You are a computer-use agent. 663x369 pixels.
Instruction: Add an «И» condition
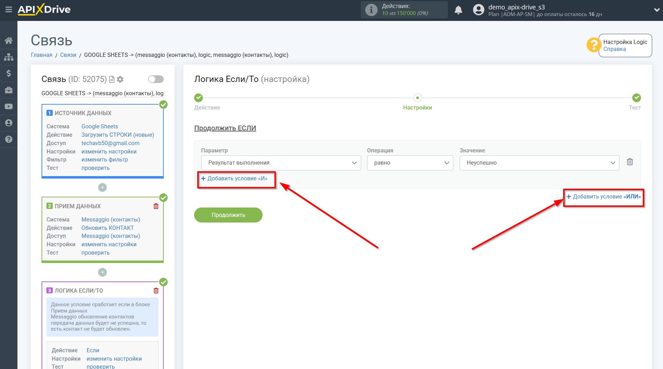[x=234, y=179]
